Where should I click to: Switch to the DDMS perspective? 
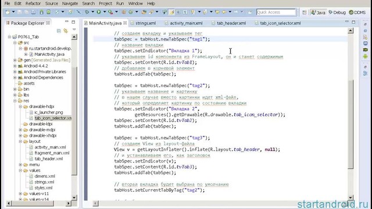coord(357,12)
